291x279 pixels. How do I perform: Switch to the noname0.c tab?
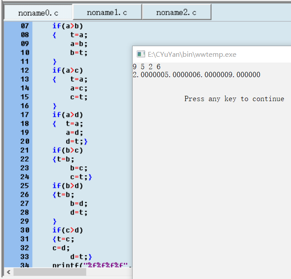click(x=38, y=12)
